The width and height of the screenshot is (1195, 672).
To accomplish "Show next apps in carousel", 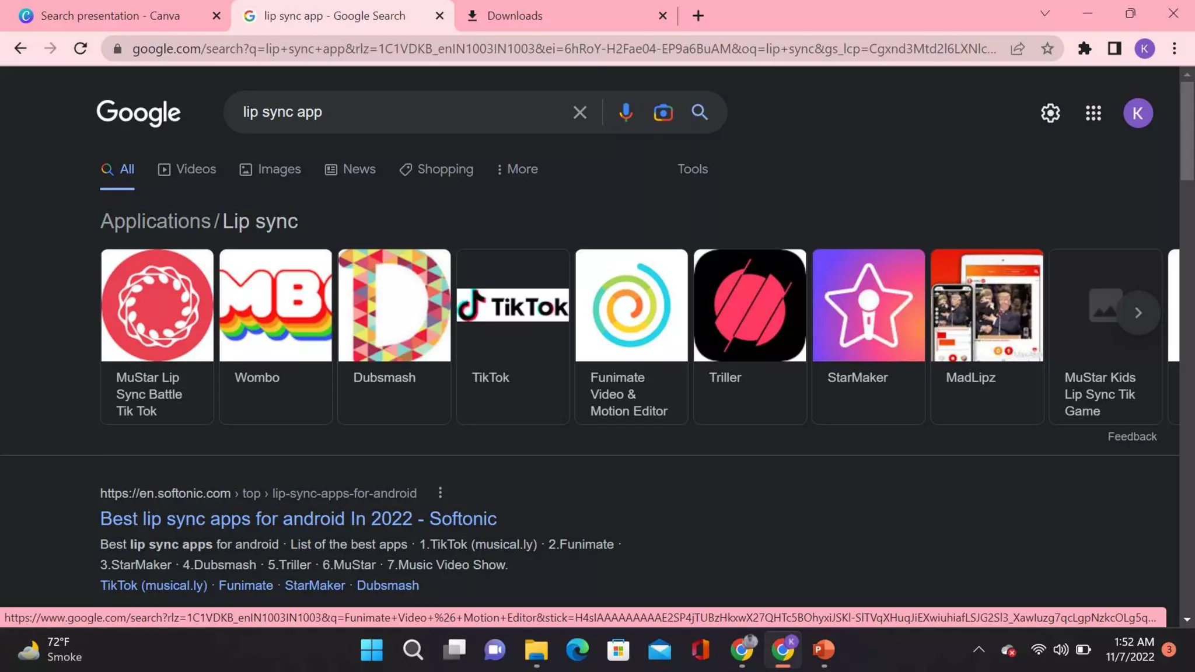I will 1138,313.
